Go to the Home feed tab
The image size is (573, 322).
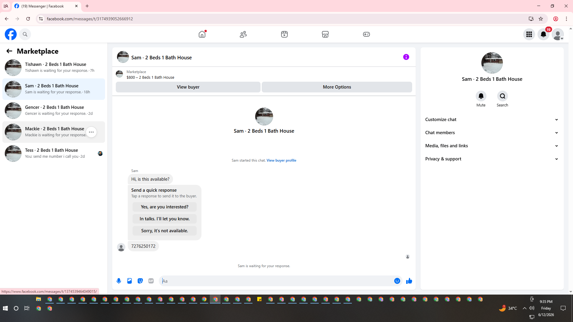(202, 34)
